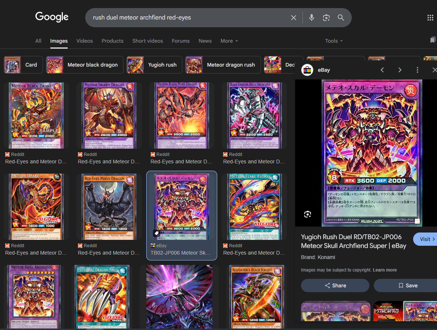
Task: Open the News tab
Action: 205,41
